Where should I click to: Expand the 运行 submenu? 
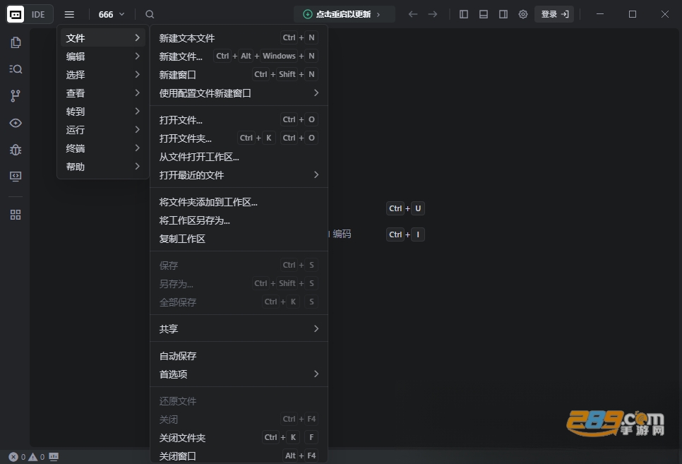103,130
